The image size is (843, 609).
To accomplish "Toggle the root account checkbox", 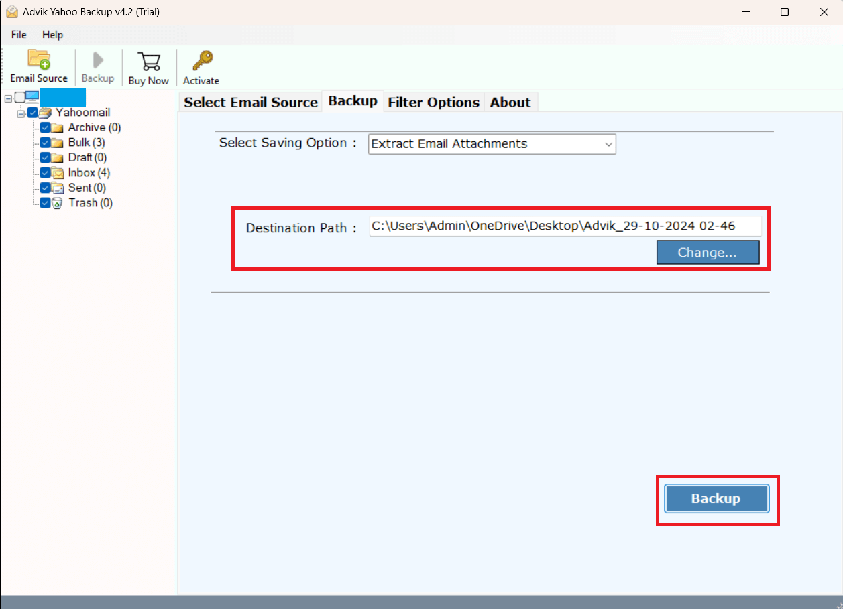I will click(x=19, y=98).
